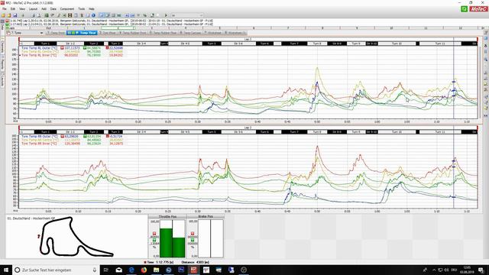Click the green lap color marker icon
The height and width of the screenshot is (275, 489).
[7, 24]
